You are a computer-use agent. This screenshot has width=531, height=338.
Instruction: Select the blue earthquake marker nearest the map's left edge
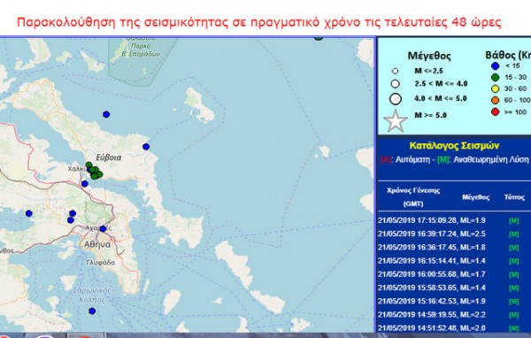[x=29, y=213]
